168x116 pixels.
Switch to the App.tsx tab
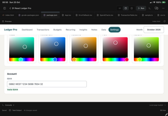coord(66,15)
